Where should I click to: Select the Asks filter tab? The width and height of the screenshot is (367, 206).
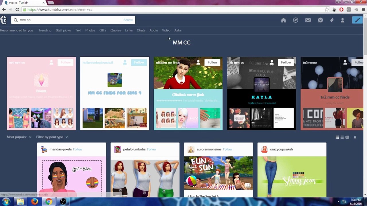[x=178, y=30]
